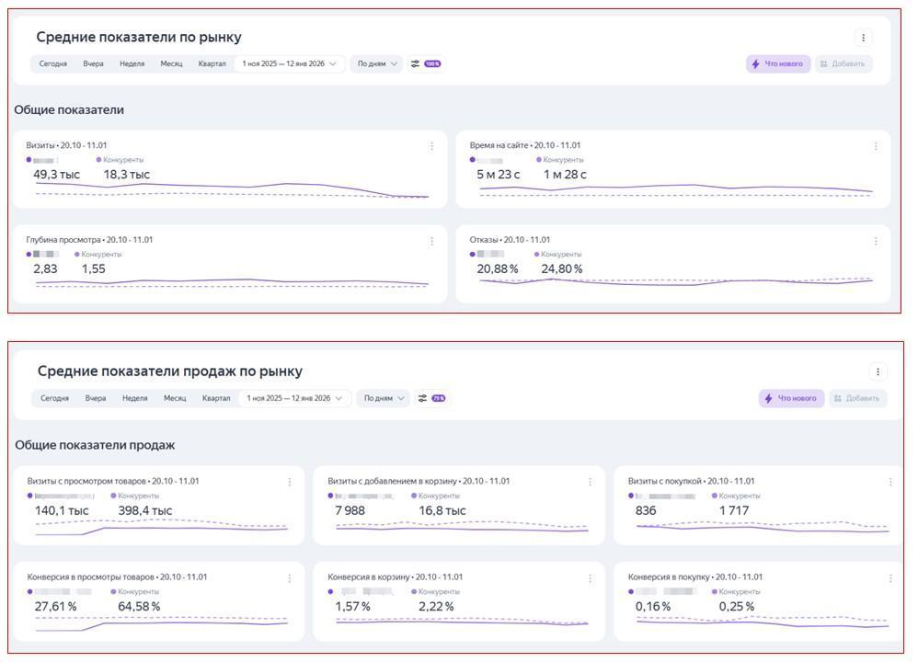Open page menu for Средние показатели продаж по рынку
This screenshot has width=918, height=662.
click(x=878, y=372)
